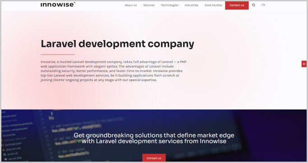
Task: Click phpunit.xml in the background file list
Action: click(x=13, y=149)
